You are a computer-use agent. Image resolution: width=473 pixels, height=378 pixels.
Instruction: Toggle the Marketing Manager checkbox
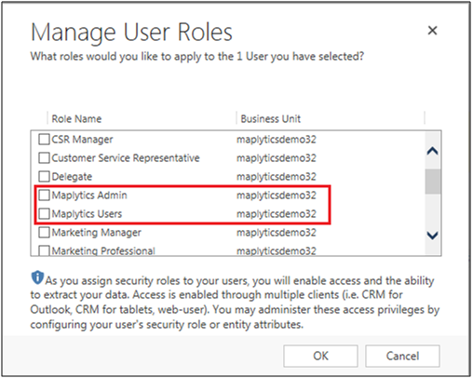pos(44,233)
